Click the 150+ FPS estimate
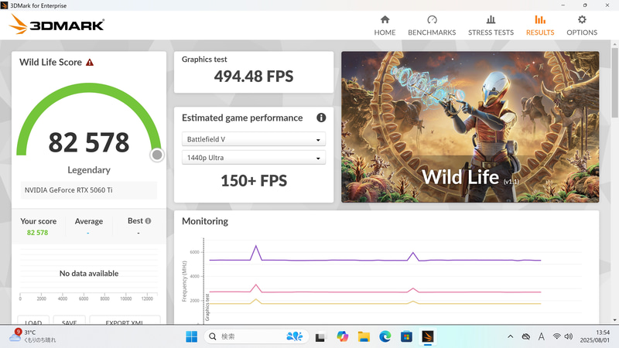 [x=254, y=181]
